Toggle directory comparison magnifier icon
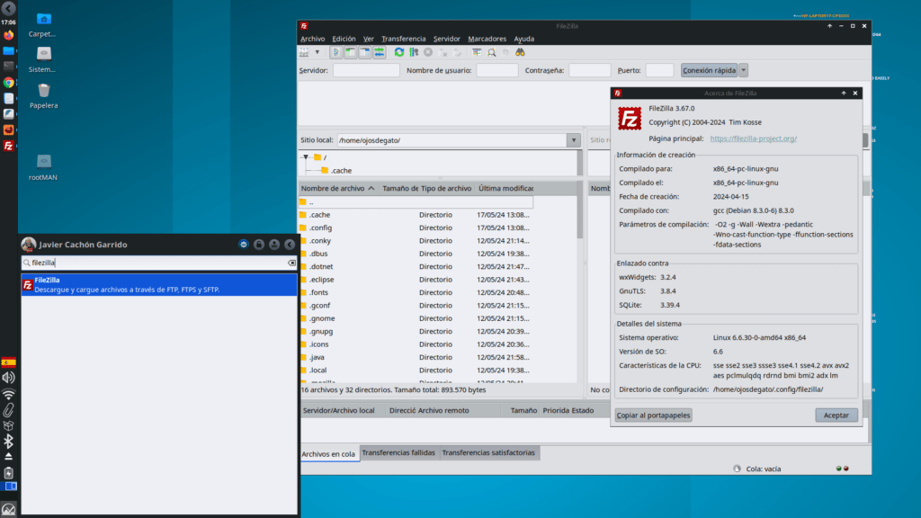This screenshot has height=518, width=921. pos(492,52)
